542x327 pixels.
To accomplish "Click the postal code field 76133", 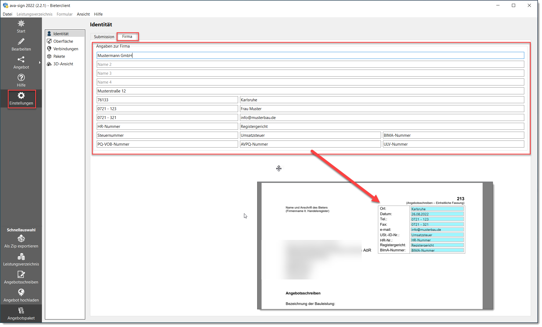I will (x=167, y=100).
